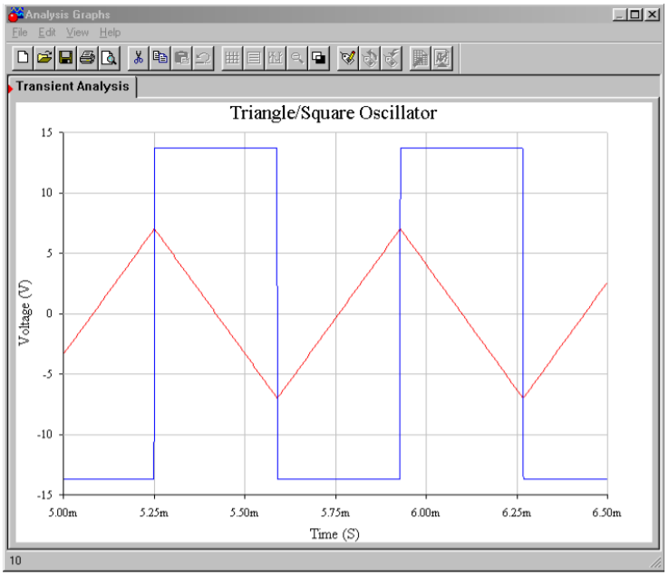Select the Transient Analysis tab

(x=73, y=87)
